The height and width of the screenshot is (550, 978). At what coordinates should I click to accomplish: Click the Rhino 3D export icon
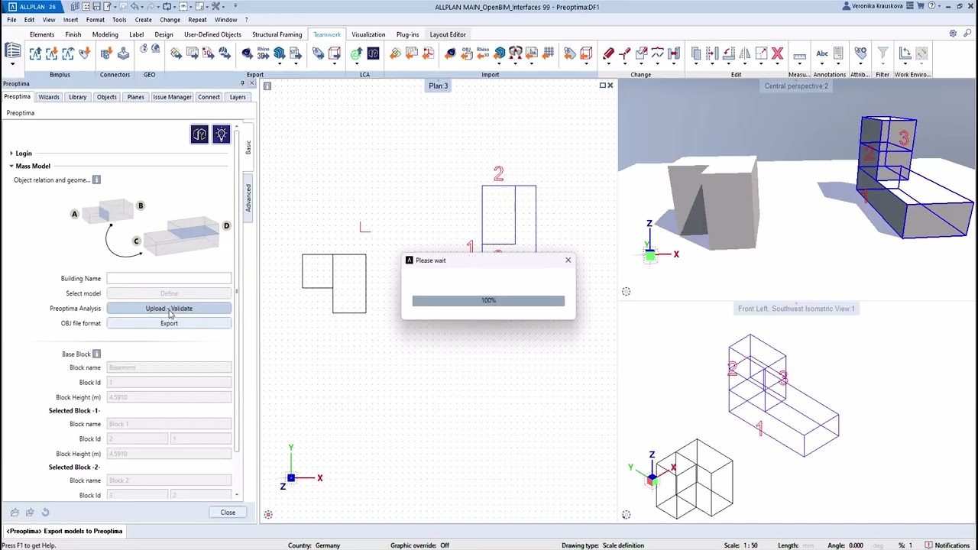pos(263,53)
